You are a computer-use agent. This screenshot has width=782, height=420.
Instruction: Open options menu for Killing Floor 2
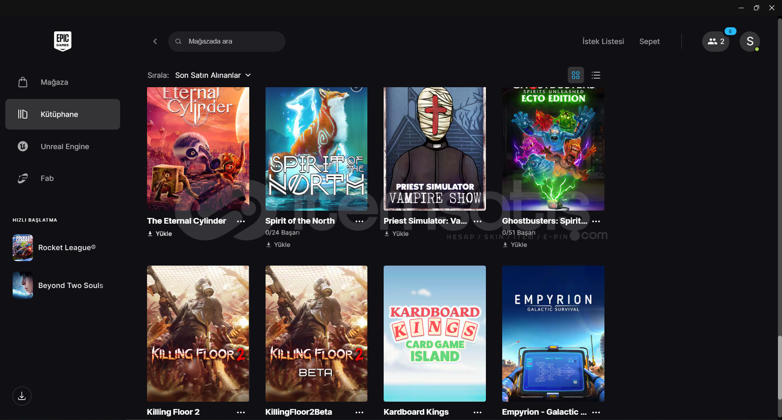[x=241, y=412]
